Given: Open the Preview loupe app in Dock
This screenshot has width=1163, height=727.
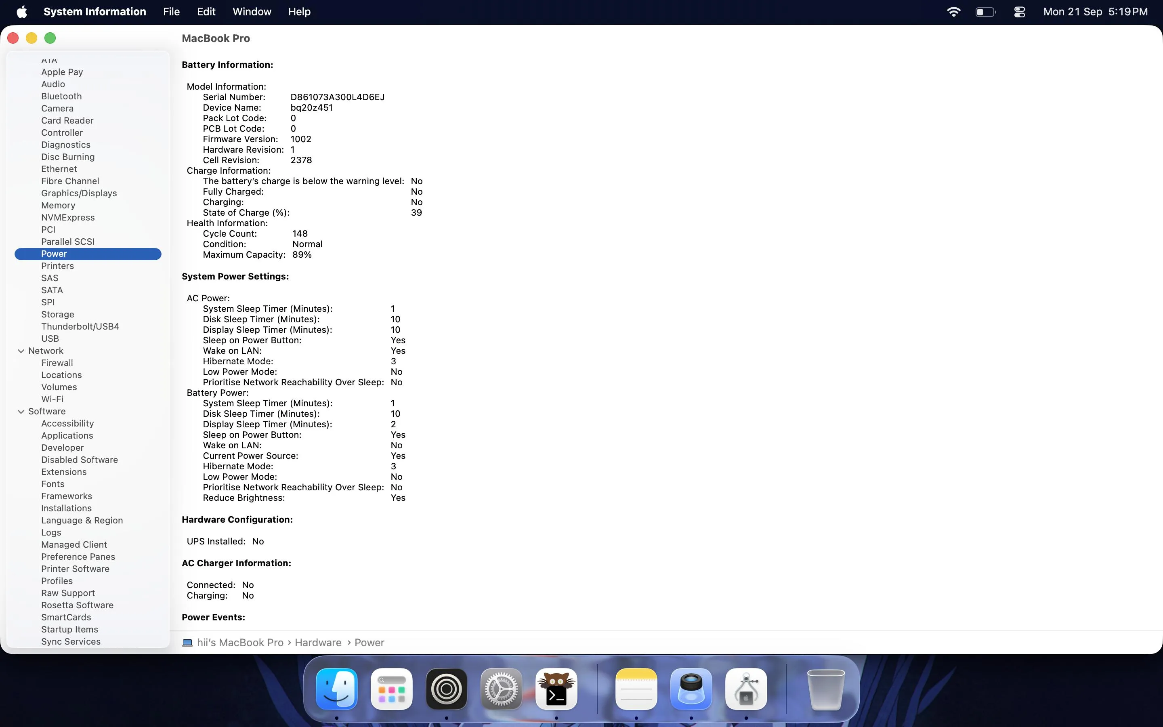Looking at the screenshot, I should [691, 689].
